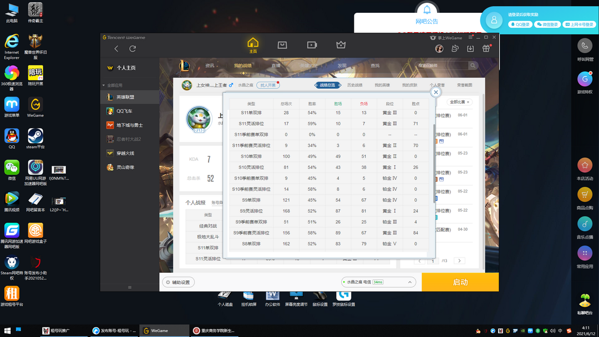
Task: Click 上网卡号登录 login button
Action: click(x=579, y=24)
